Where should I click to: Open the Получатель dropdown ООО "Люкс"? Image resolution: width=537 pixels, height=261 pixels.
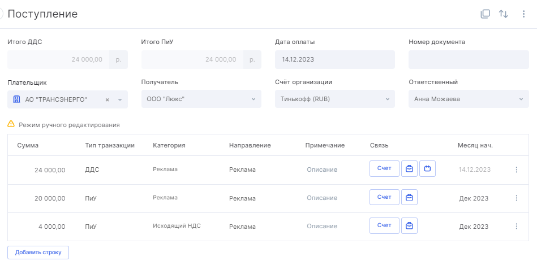(201, 99)
